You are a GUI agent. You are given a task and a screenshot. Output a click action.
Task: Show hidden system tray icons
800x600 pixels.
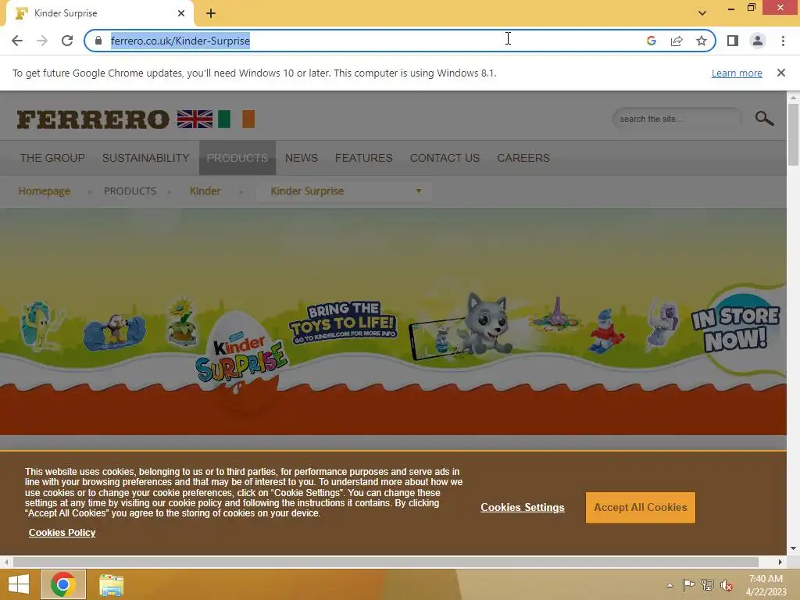[670, 585]
